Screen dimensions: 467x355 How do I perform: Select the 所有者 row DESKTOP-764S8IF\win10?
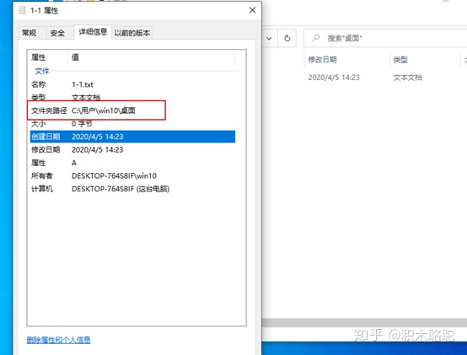click(x=132, y=175)
